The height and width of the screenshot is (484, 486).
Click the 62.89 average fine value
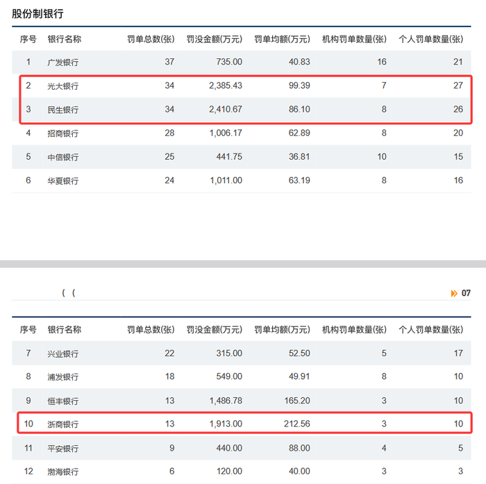299,133
